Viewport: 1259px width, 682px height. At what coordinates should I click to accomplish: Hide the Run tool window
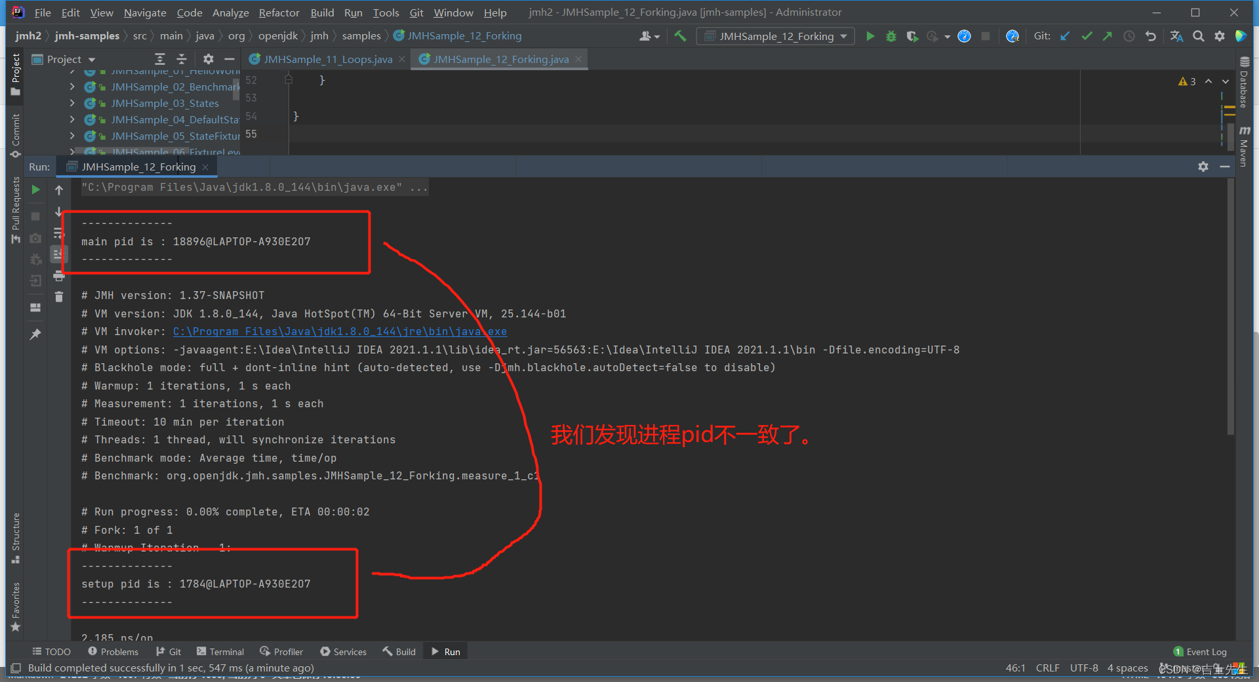point(1224,167)
